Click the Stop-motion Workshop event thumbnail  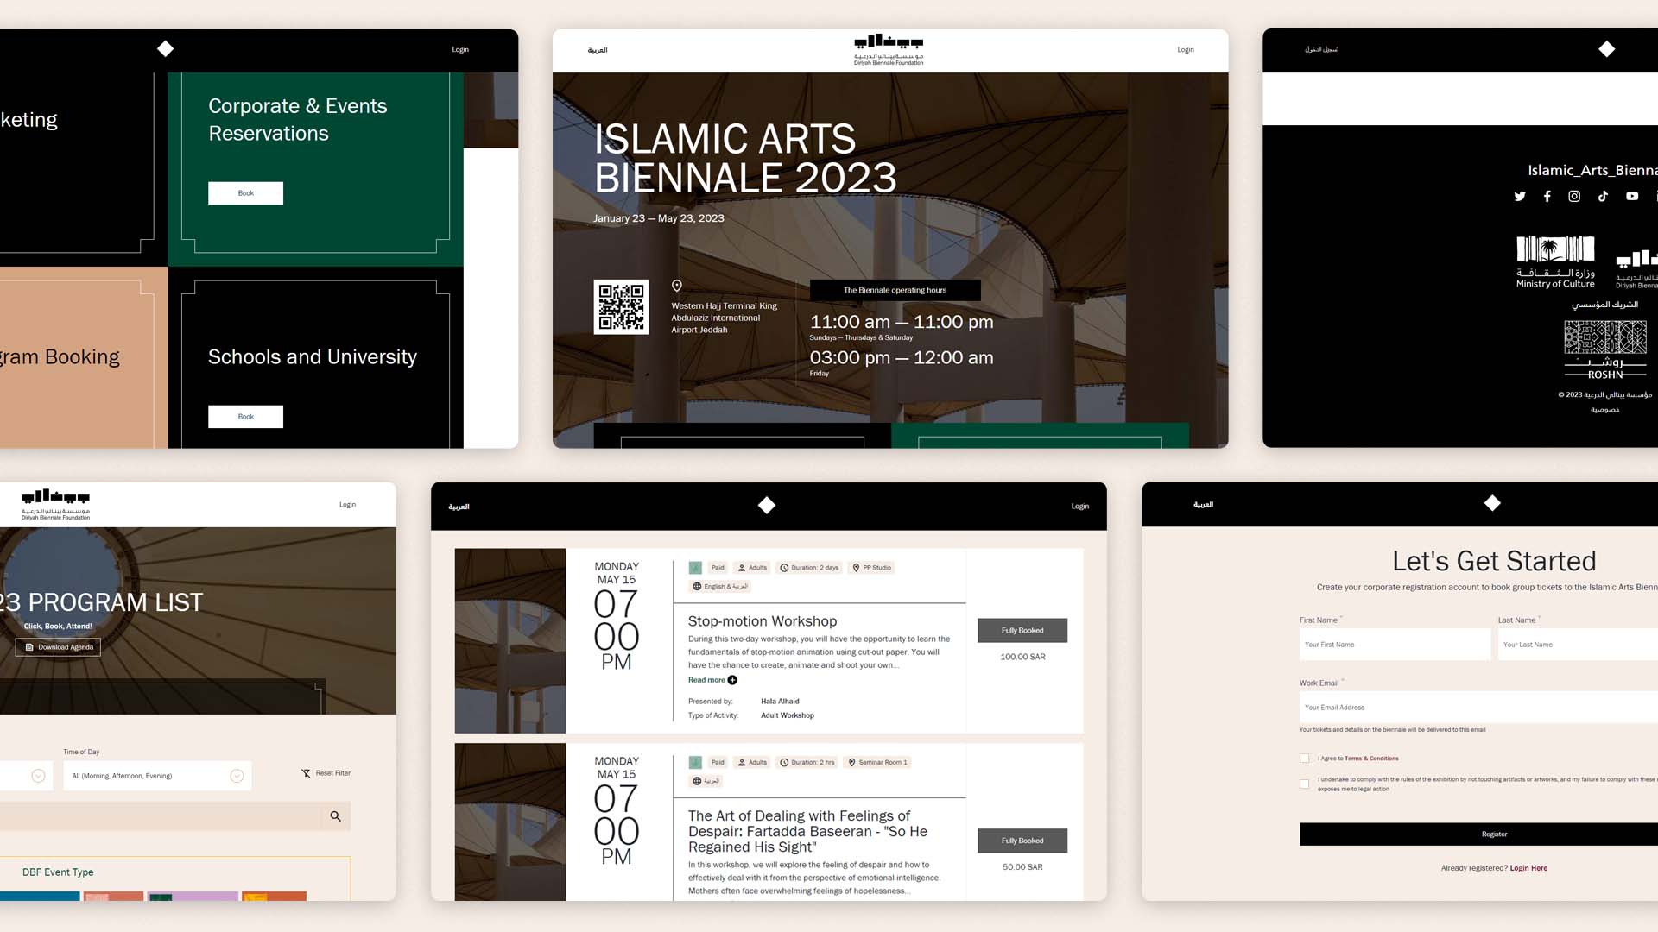pyautogui.click(x=510, y=641)
